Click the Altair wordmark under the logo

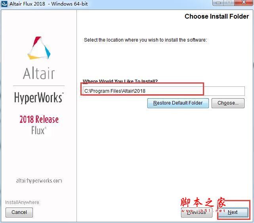click(x=39, y=73)
